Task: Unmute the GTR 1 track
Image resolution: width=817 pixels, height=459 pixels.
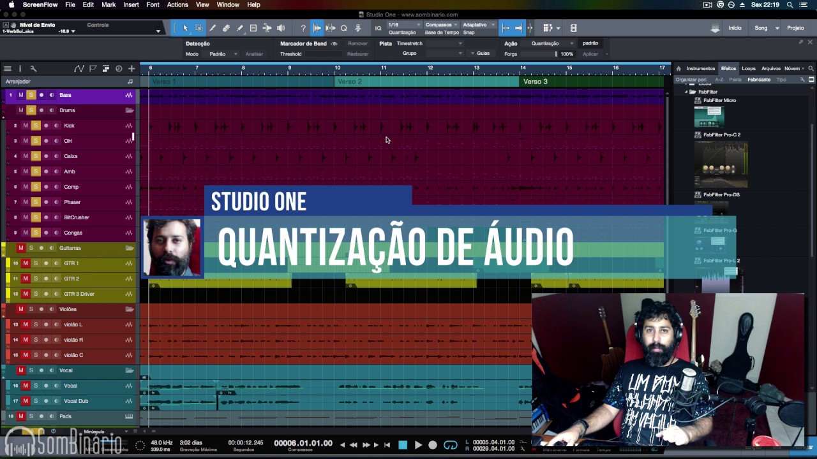Action: tap(26, 263)
